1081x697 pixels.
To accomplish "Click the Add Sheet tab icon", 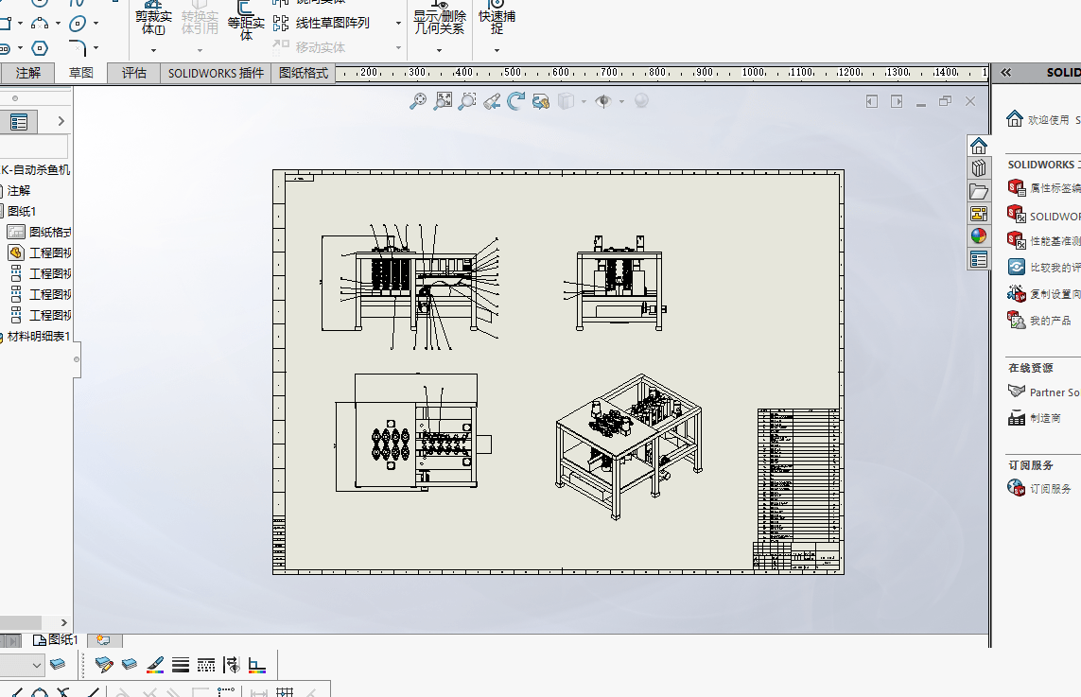I will click(104, 639).
